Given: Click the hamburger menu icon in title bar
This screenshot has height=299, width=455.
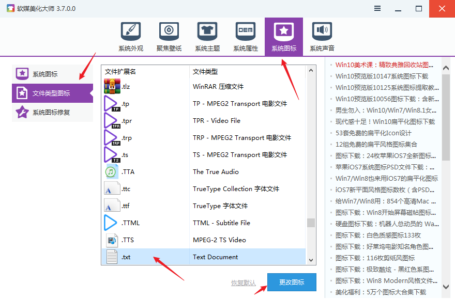Looking at the screenshot, I should coord(378,9).
